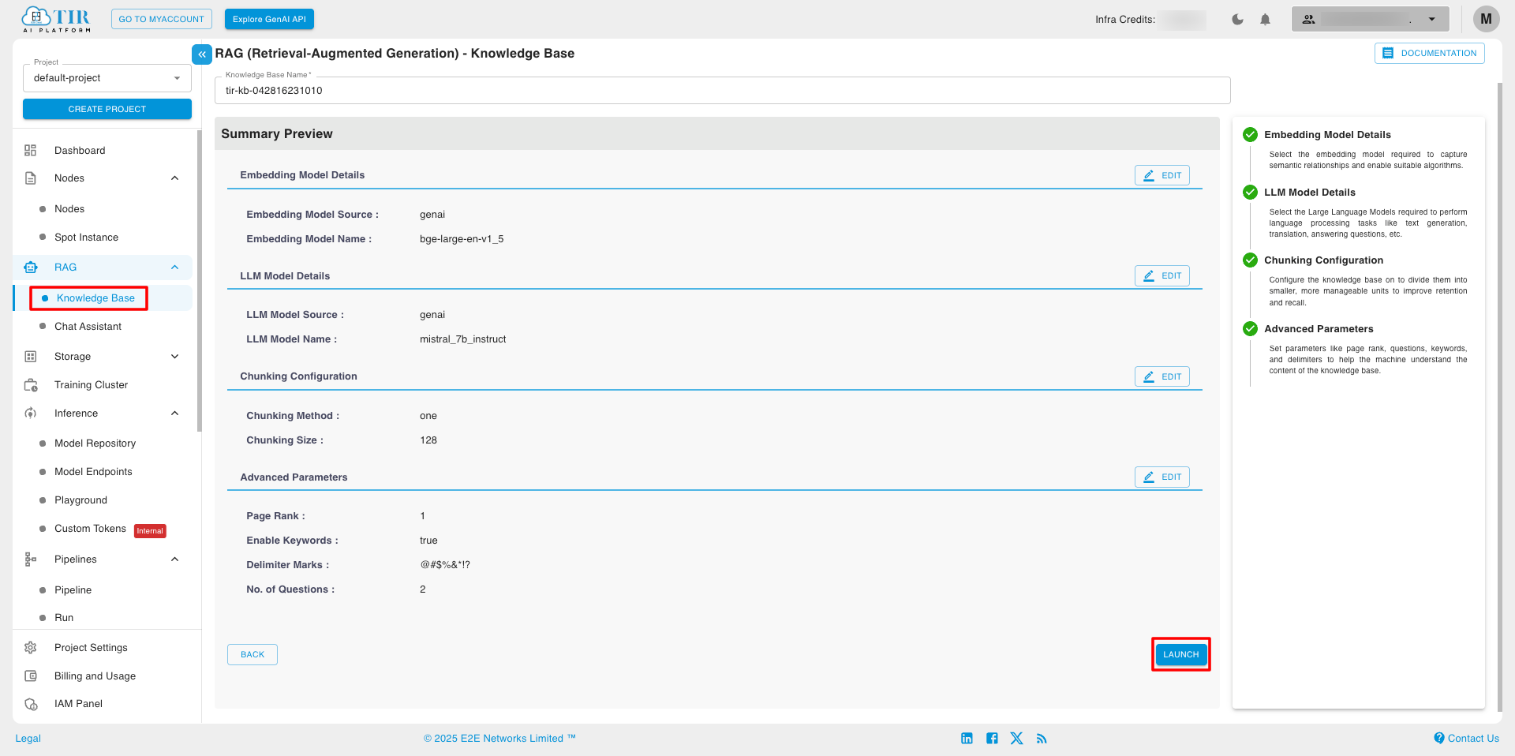
Task: Open the RSS feed icon
Action: click(1042, 739)
